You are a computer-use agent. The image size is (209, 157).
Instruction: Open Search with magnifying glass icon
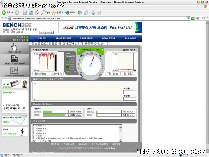click(x=43, y=13)
